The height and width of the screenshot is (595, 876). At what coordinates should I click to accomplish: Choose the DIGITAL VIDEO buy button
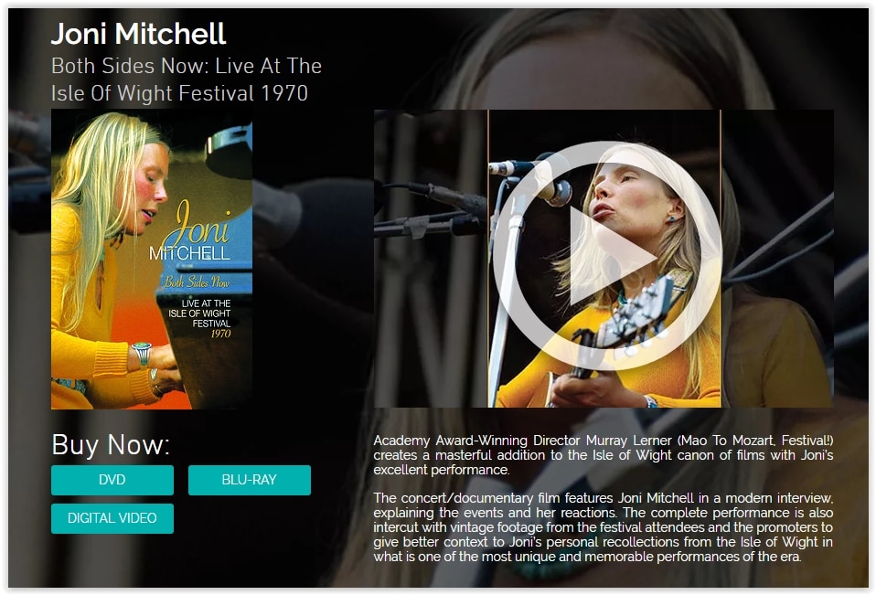pyautogui.click(x=112, y=518)
